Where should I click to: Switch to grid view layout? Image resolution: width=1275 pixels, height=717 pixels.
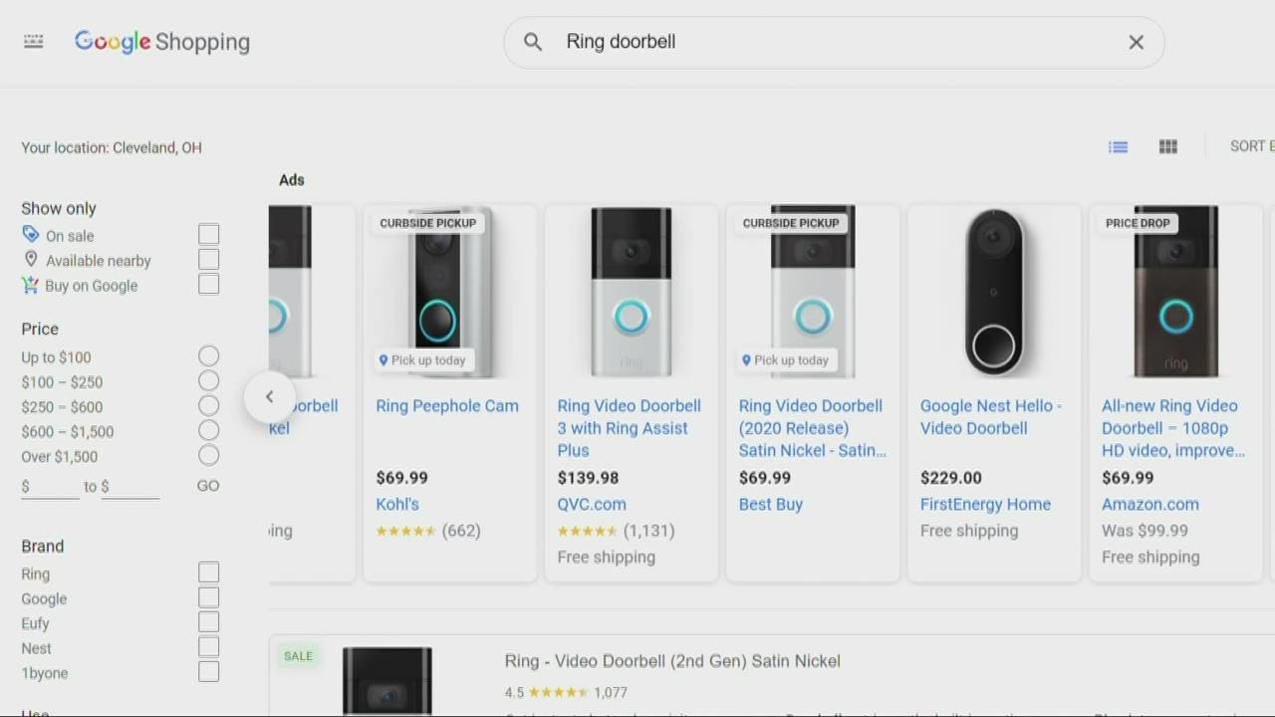pos(1168,147)
